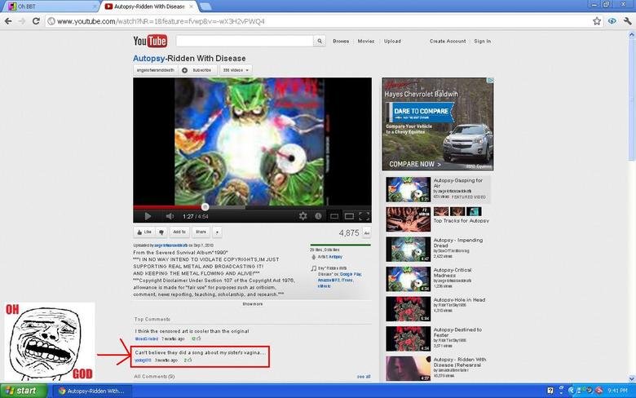Mute the video volume speaker icon
Image resolution: width=636 pixels, height=398 pixels.
(170, 216)
